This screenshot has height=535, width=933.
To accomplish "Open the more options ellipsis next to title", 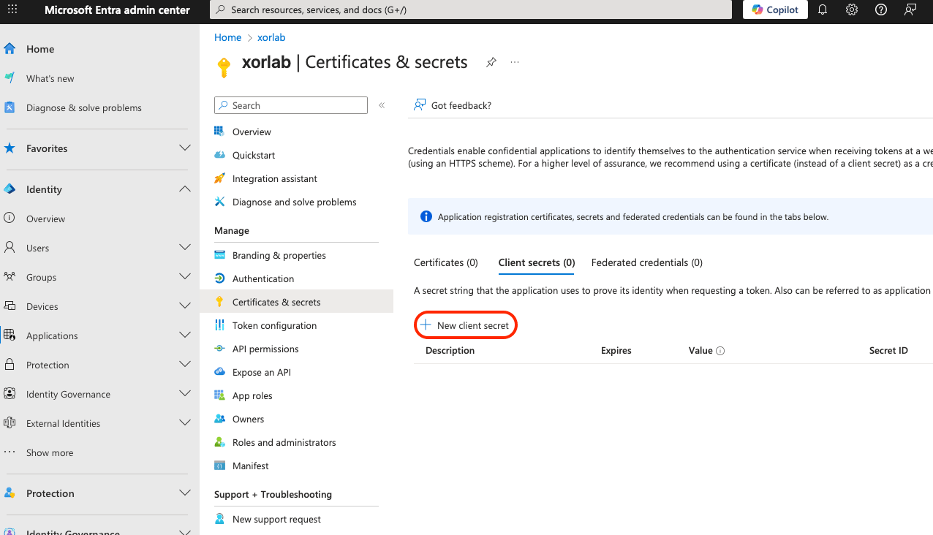I will pos(515,62).
